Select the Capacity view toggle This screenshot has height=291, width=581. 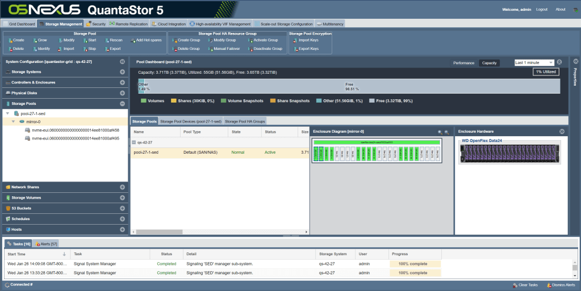click(489, 63)
